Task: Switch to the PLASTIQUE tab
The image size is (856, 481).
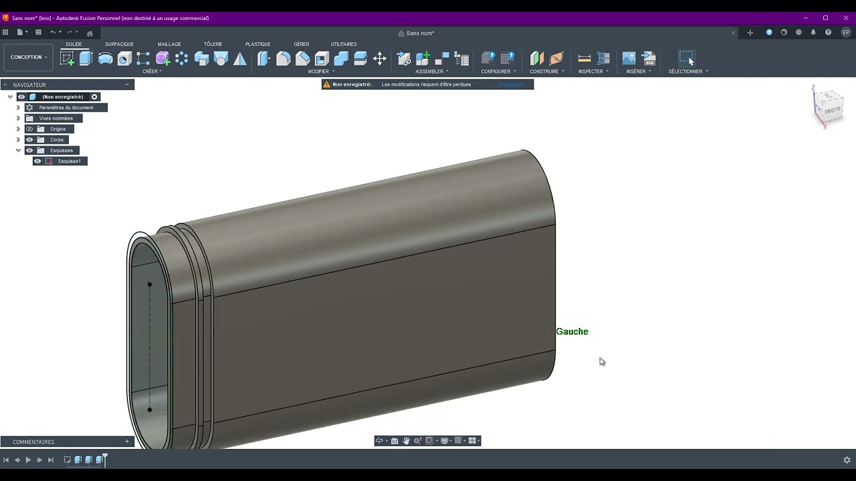Action: pos(257,44)
